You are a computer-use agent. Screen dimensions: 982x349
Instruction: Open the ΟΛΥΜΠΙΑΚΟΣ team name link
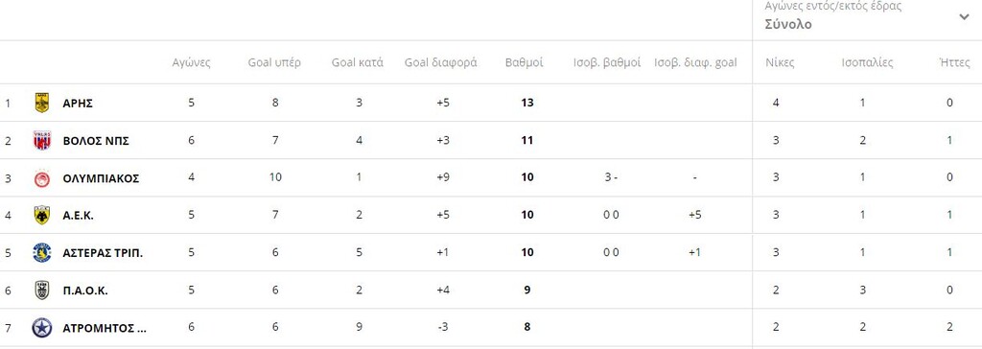click(x=101, y=178)
